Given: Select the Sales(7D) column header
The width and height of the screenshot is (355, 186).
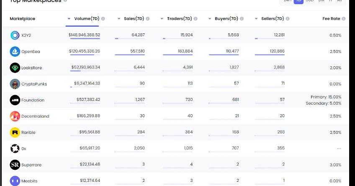Looking at the screenshot, I should 134,19.
